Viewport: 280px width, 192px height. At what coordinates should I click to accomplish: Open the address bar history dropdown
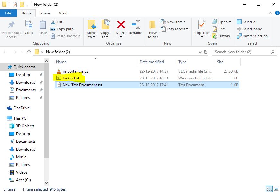[200, 52]
